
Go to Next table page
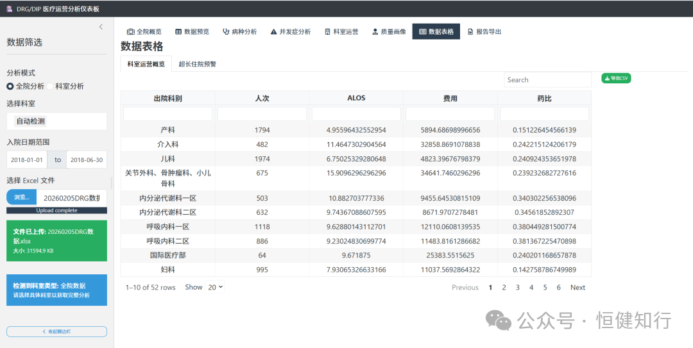(x=577, y=288)
